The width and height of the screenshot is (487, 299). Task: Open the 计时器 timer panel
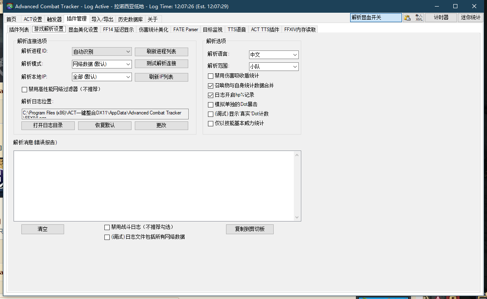click(x=440, y=18)
